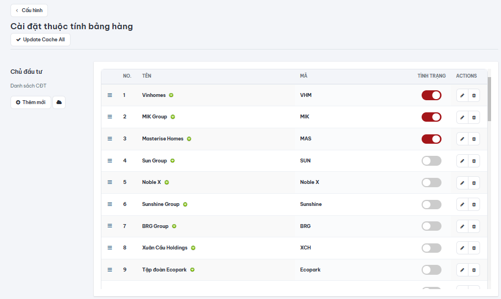This screenshot has height=299, width=501.
Task: Click the drag handle for Vinhomes row
Action: click(110, 95)
